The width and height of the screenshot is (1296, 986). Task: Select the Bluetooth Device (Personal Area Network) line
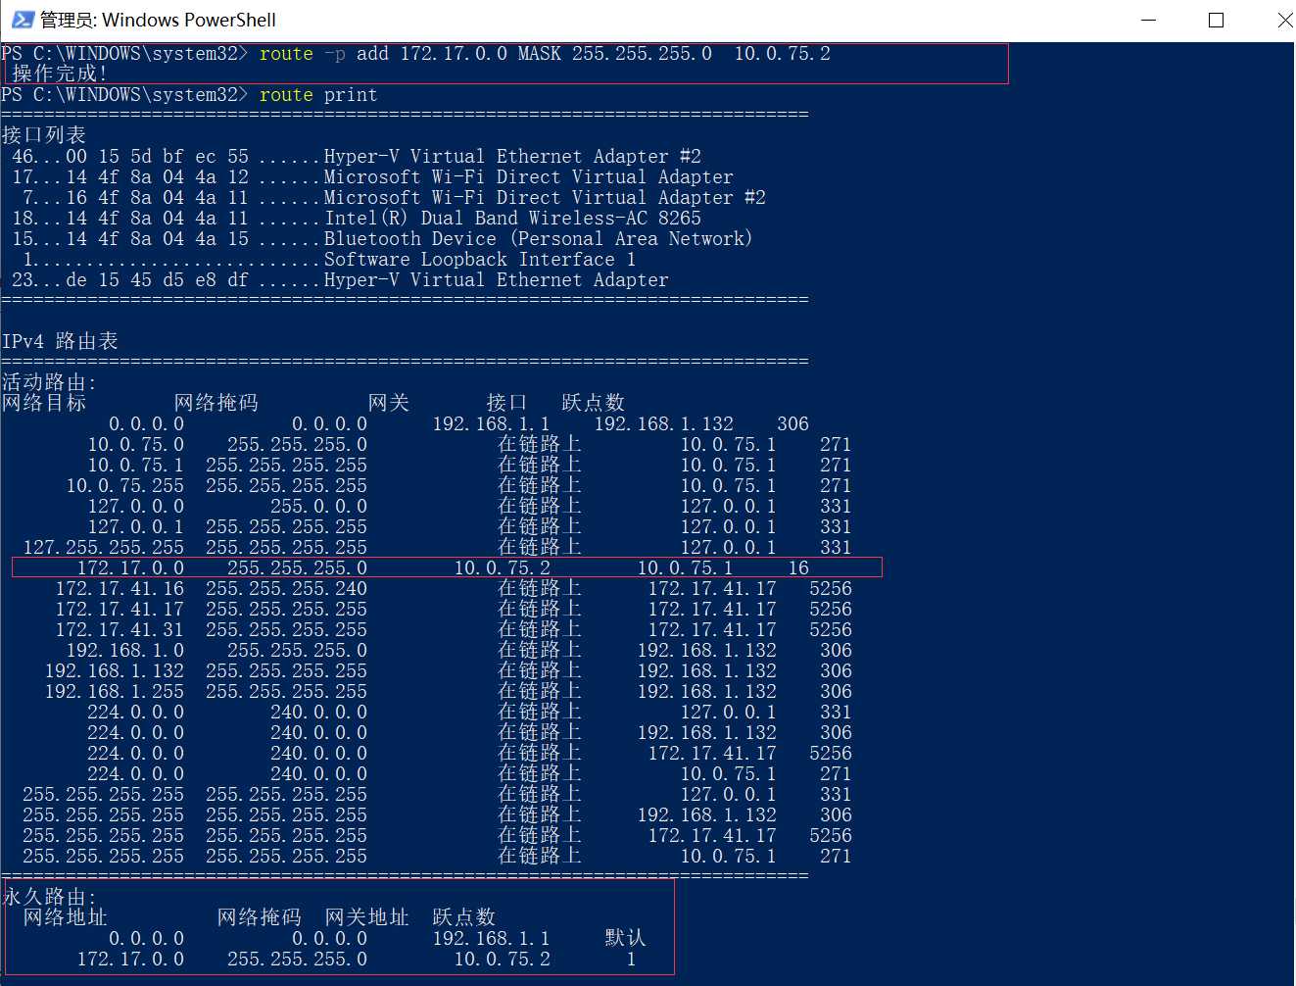click(x=382, y=239)
